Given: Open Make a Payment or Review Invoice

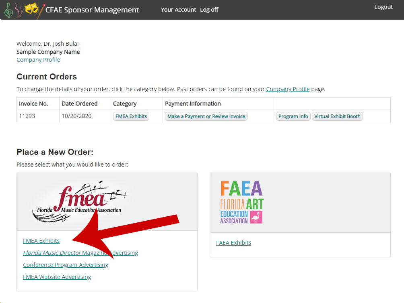Looking at the screenshot, I should coord(206,116).
